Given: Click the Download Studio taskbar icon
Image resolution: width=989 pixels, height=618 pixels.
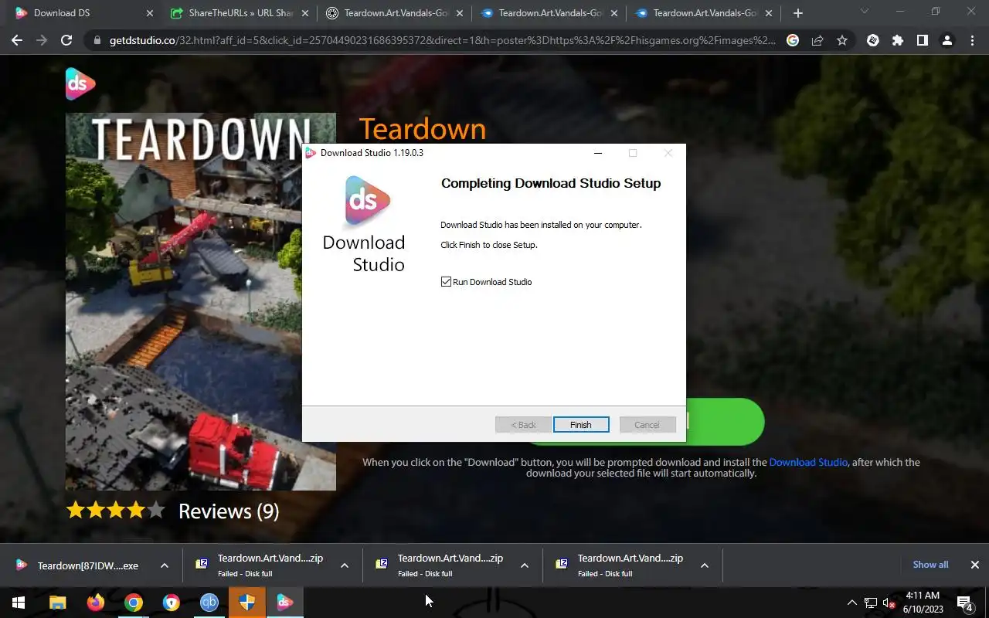Looking at the screenshot, I should [x=285, y=603].
